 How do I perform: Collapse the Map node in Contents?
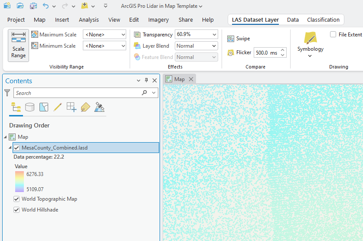point(5,137)
